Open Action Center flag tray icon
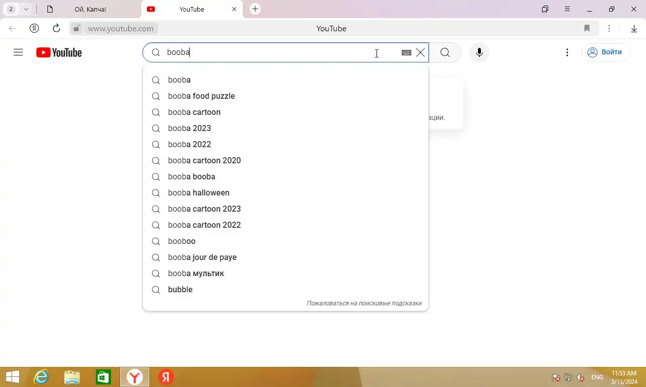This screenshot has width=646, height=387. (x=556, y=377)
